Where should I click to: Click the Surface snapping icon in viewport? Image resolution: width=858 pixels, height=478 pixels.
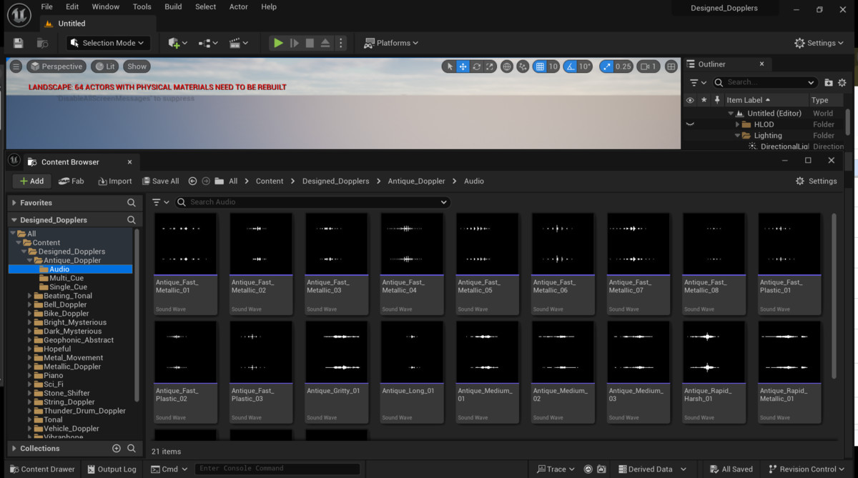(x=523, y=66)
